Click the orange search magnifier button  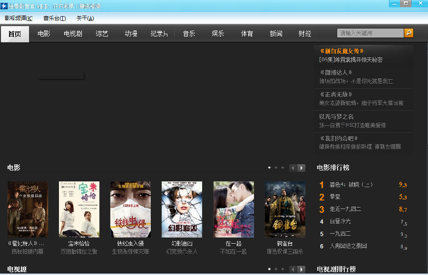click(409, 33)
